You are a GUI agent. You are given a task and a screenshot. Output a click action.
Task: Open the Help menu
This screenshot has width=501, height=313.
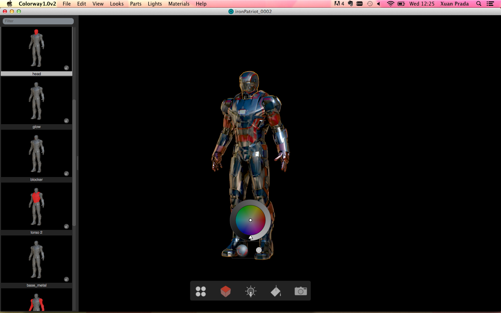click(201, 4)
